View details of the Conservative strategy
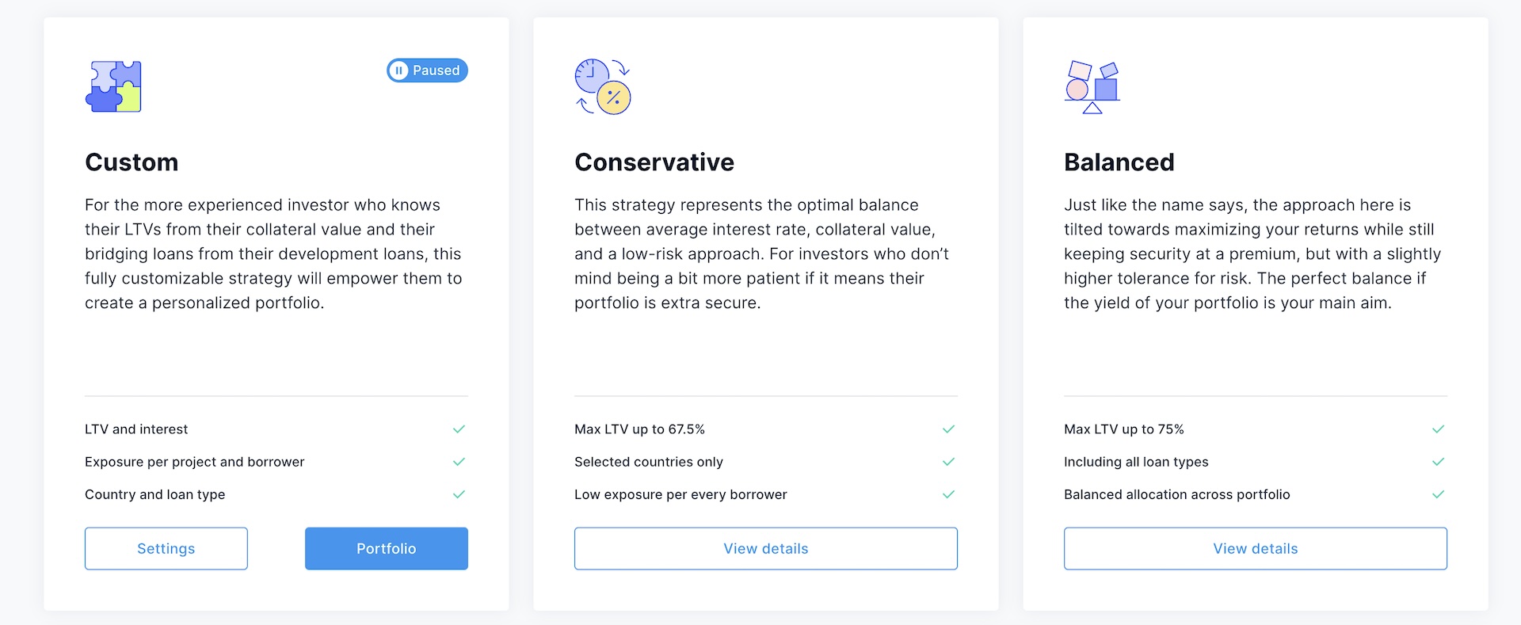Viewport: 1521px width, 625px height. pyautogui.click(x=766, y=548)
